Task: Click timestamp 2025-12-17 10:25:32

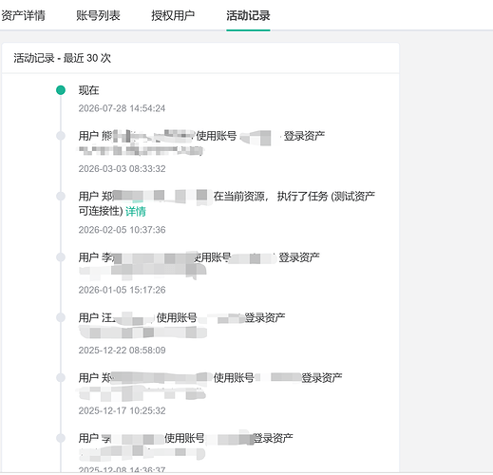Action: [122, 410]
